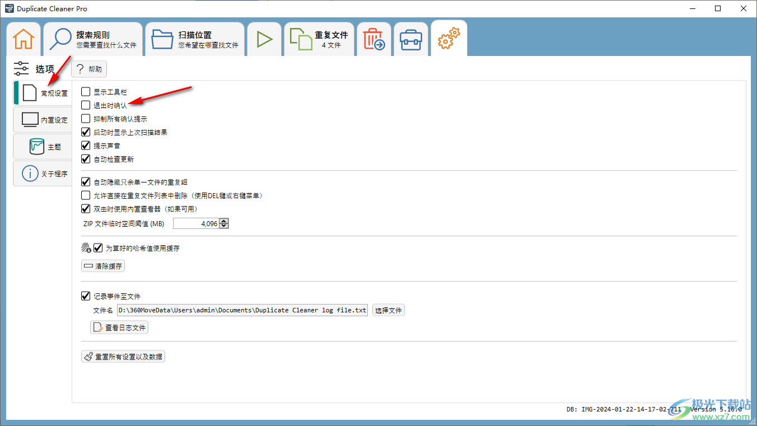Click the 选择文件 button
The width and height of the screenshot is (757, 426).
(389, 310)
